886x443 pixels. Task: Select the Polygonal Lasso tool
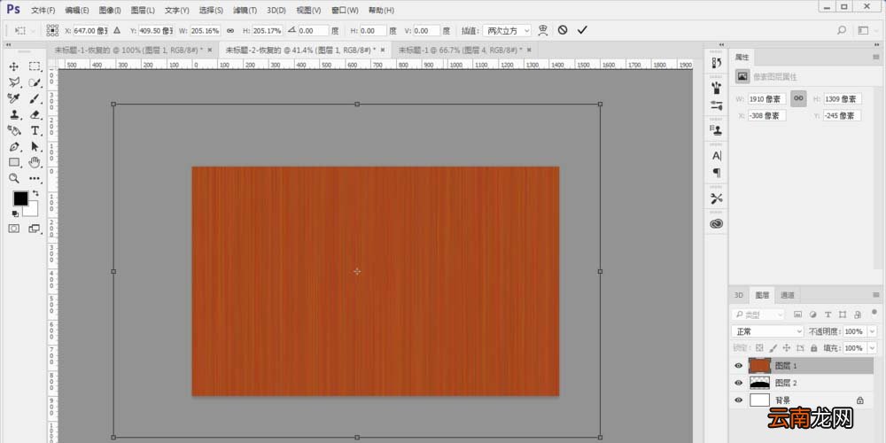[x=13, y=82]
